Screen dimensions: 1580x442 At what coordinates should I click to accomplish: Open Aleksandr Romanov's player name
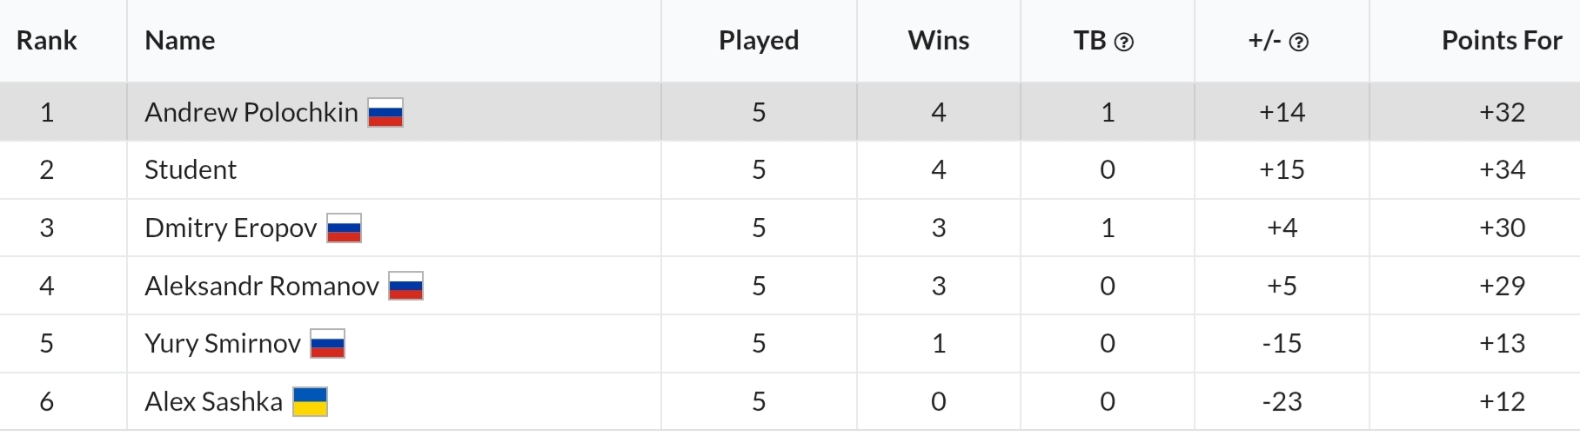(x=262, y=286)
